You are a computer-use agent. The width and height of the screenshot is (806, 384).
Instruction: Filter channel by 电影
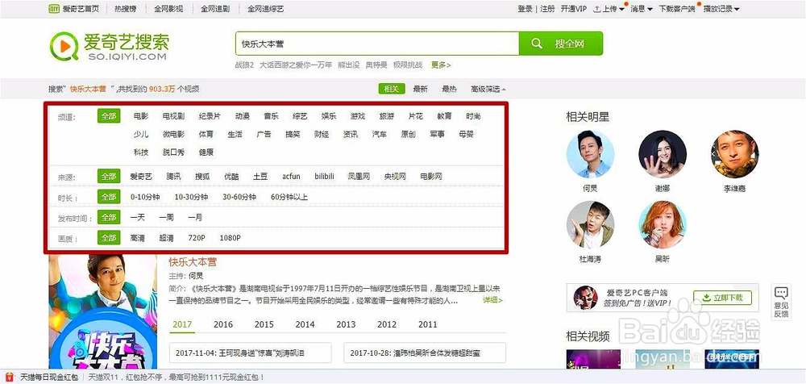click(x=141, y=116)
